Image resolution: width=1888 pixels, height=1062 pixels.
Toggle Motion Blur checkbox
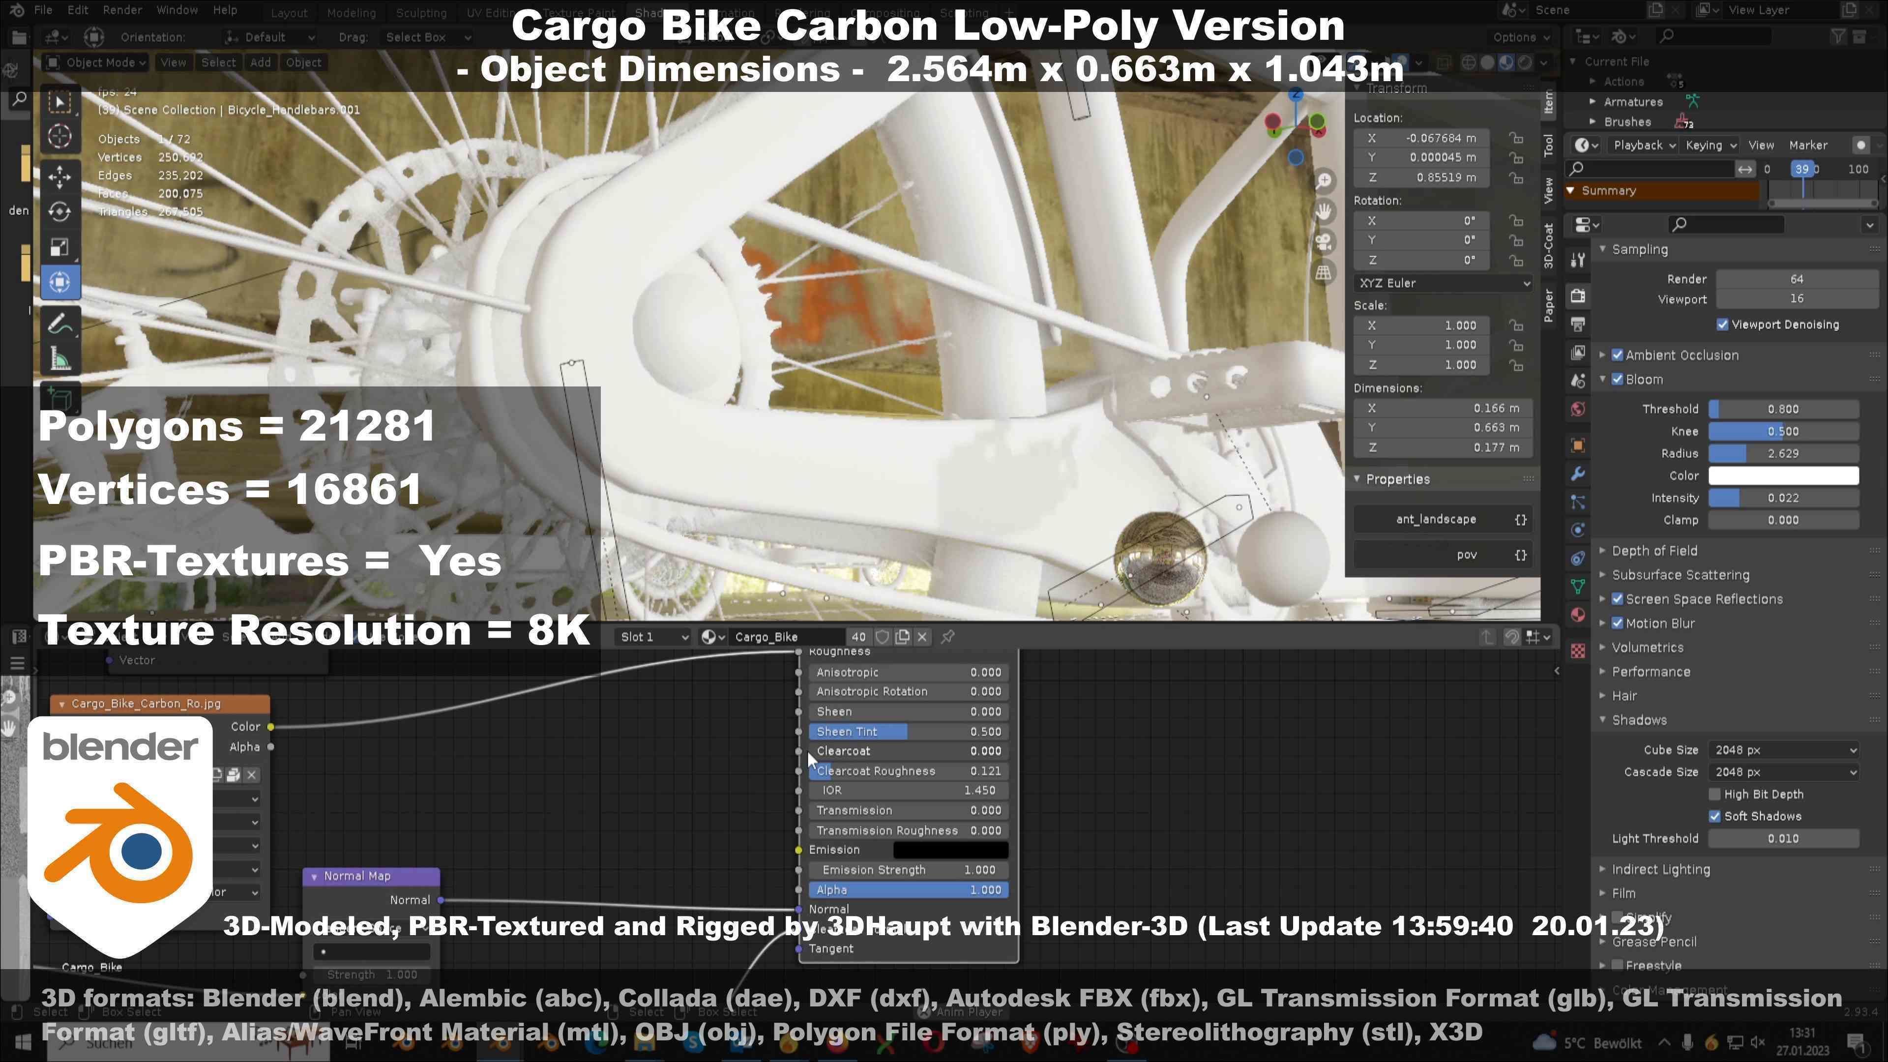1618,624
